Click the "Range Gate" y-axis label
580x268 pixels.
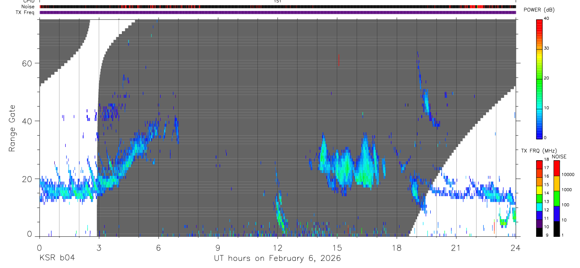[13, 129]
